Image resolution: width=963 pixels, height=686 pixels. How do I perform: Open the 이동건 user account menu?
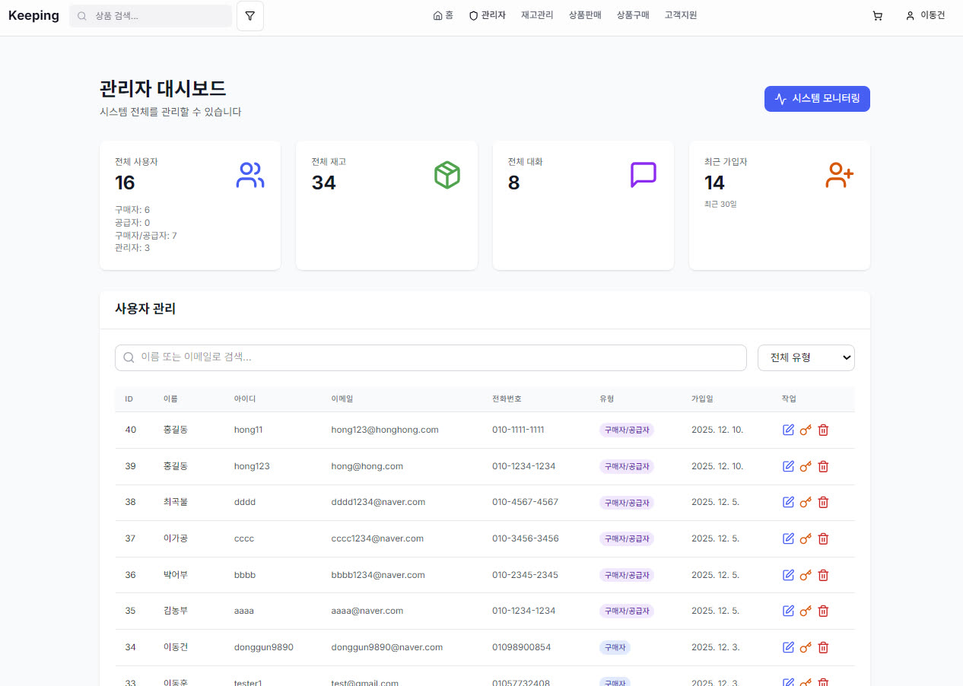[925, 15]
